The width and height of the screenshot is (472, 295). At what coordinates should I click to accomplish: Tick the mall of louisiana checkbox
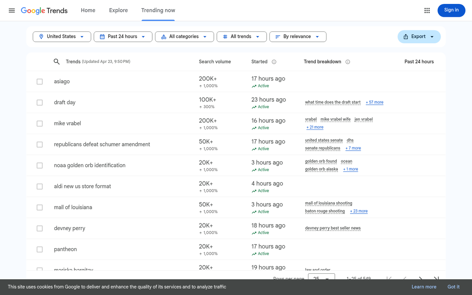click(40, 207)
